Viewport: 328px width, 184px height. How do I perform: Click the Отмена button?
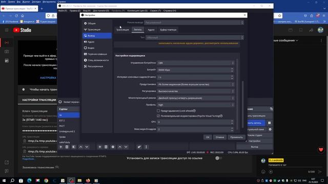[x=220, y=137]
